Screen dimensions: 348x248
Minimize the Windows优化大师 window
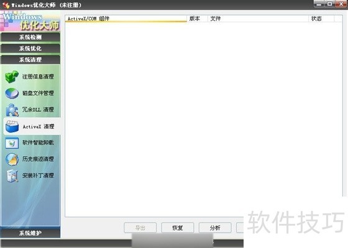(x=319, y=4)
